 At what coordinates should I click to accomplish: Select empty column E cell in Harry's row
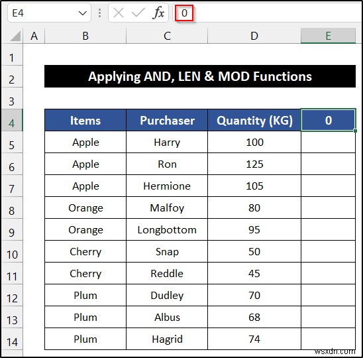coord(328,142)
